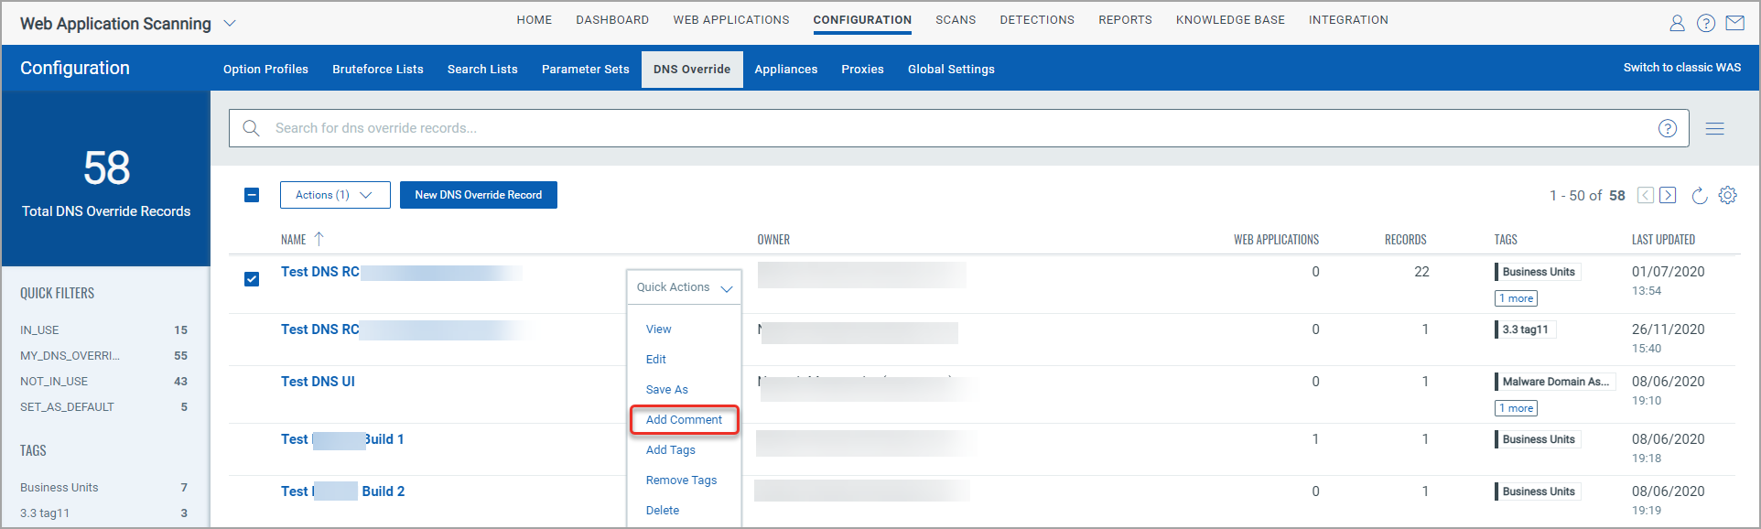1761x529 pixels.
Task: Select the DNS Override tab
Action: (692, 70)
